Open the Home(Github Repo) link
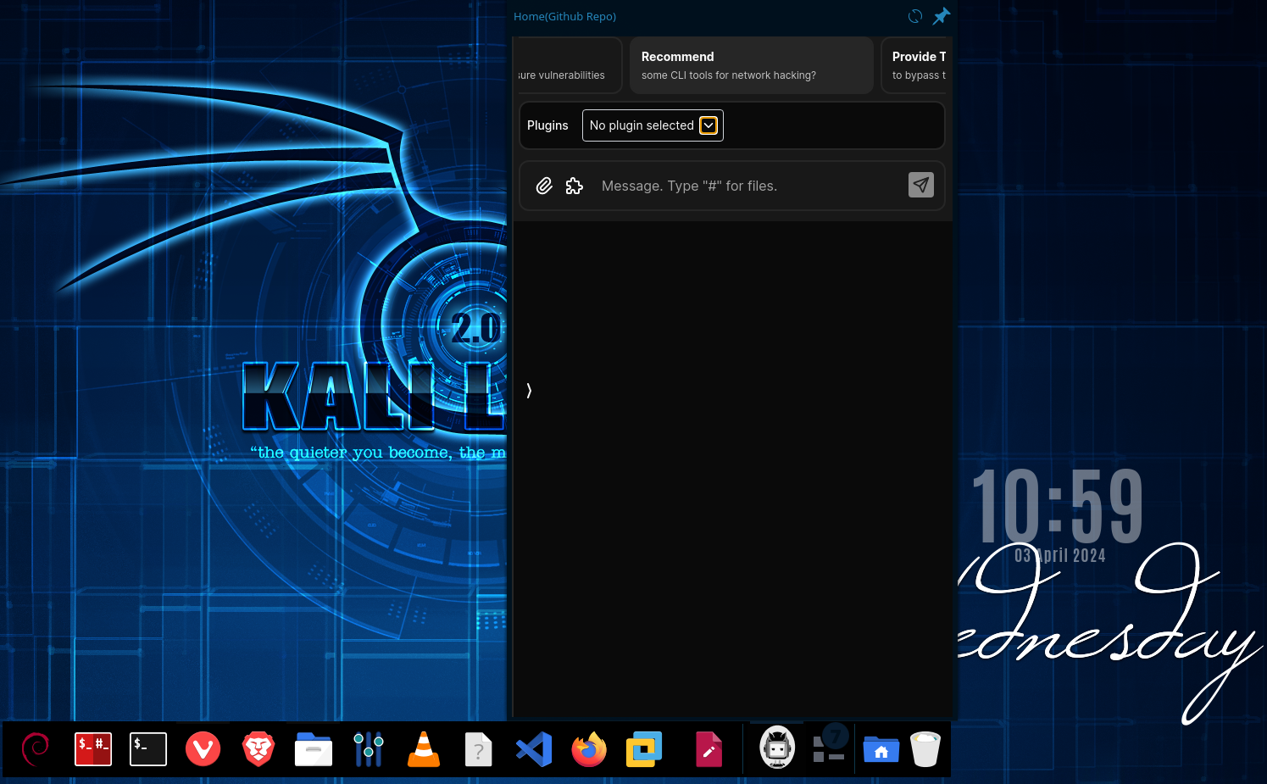This screenshot has width=1267, height=784. coord(564,16)
